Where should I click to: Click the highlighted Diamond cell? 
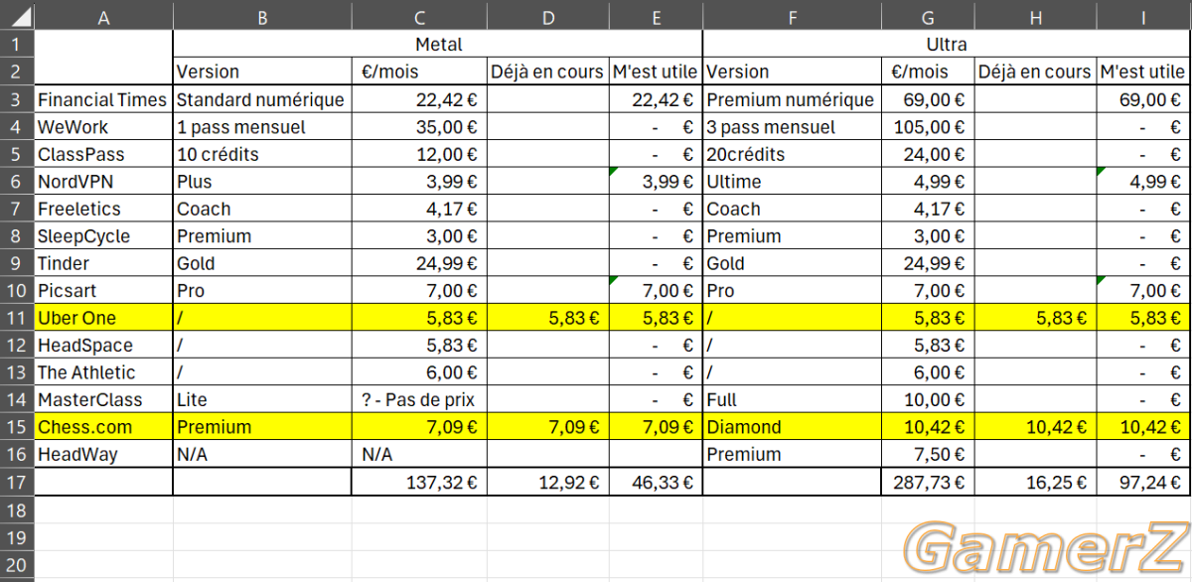792,427
